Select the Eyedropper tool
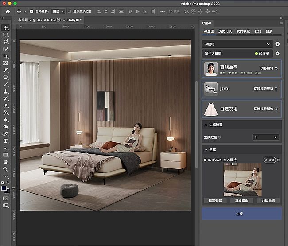The image size is (288, 246). tap(5, 70)
